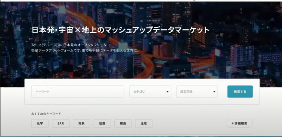The width and height of the screenshot is (282, 137).
Task: Click the divider line below keyword tags
Action: pos(142,134)
